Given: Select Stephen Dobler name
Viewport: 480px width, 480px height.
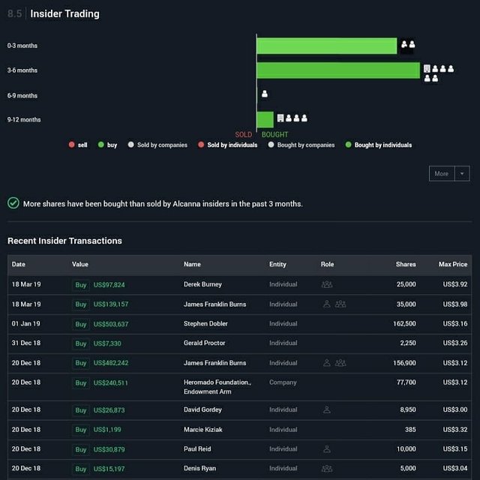Looking at the screenshot, I should tap(205, 323).
